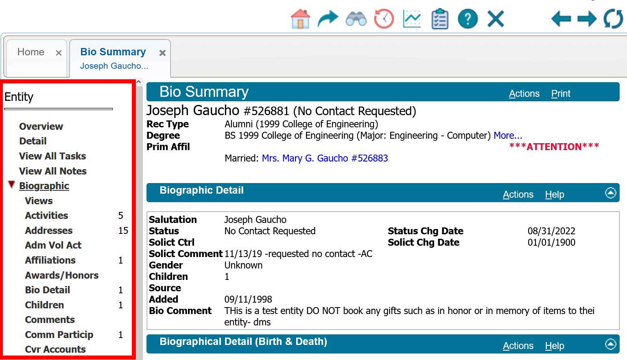Click the blue share arrow icon
This screenshot has width=627, height=360.
(x=328, y=19)
